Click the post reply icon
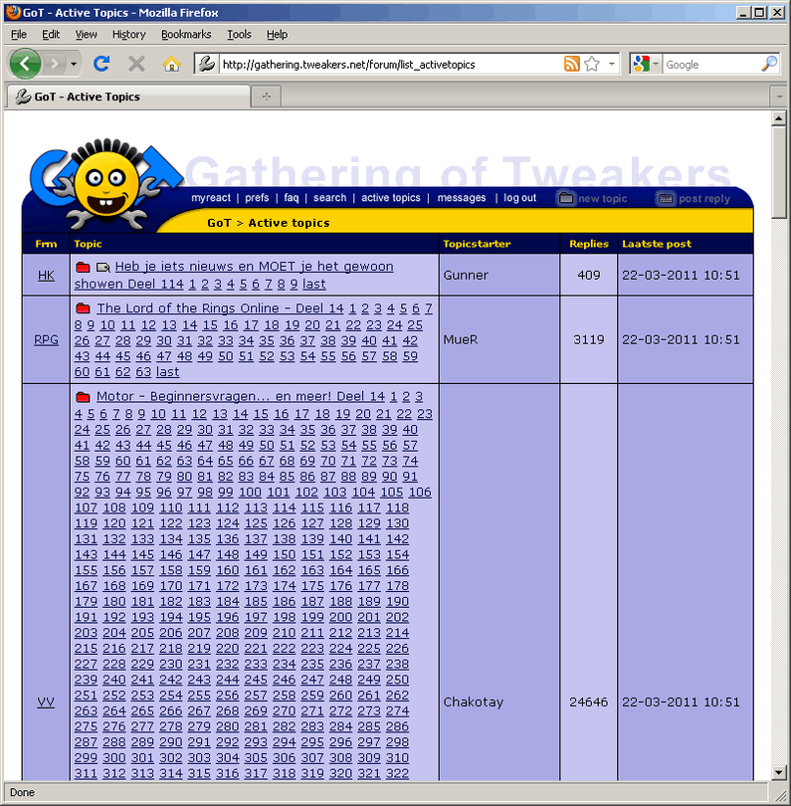The height and width of the screenshot is (806, 791). pos(665,198)
